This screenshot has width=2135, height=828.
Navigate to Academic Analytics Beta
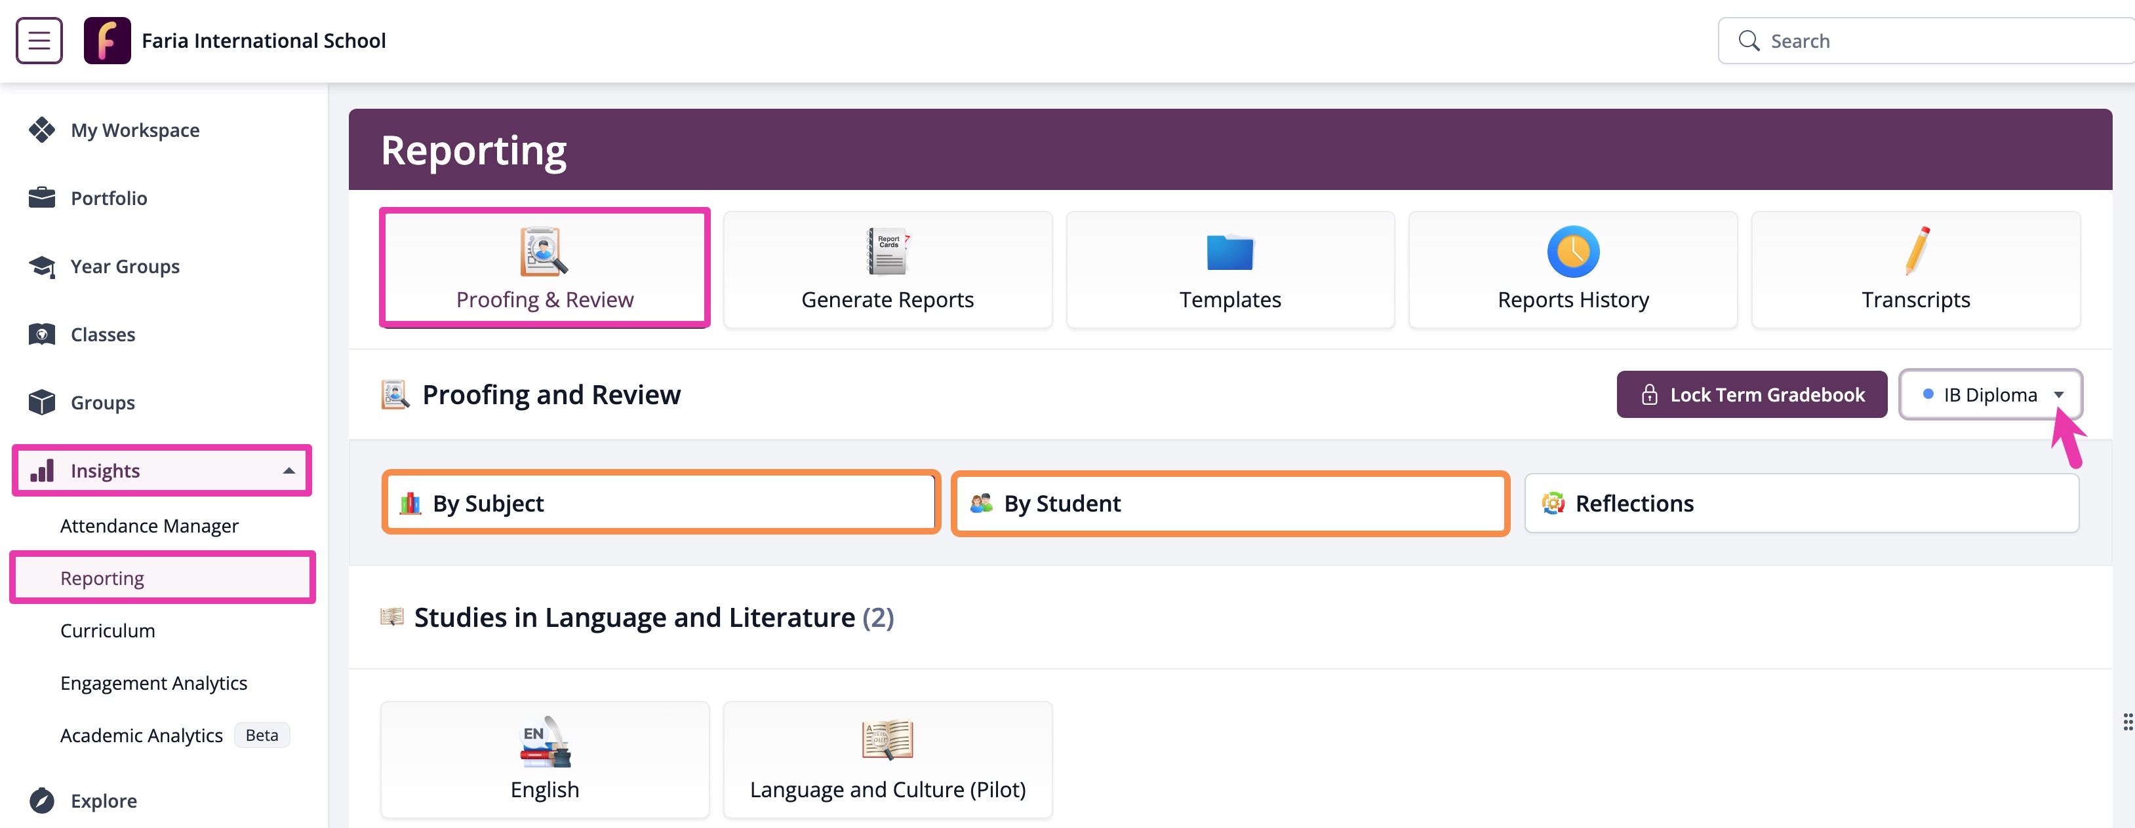click(x=141, y=734)
